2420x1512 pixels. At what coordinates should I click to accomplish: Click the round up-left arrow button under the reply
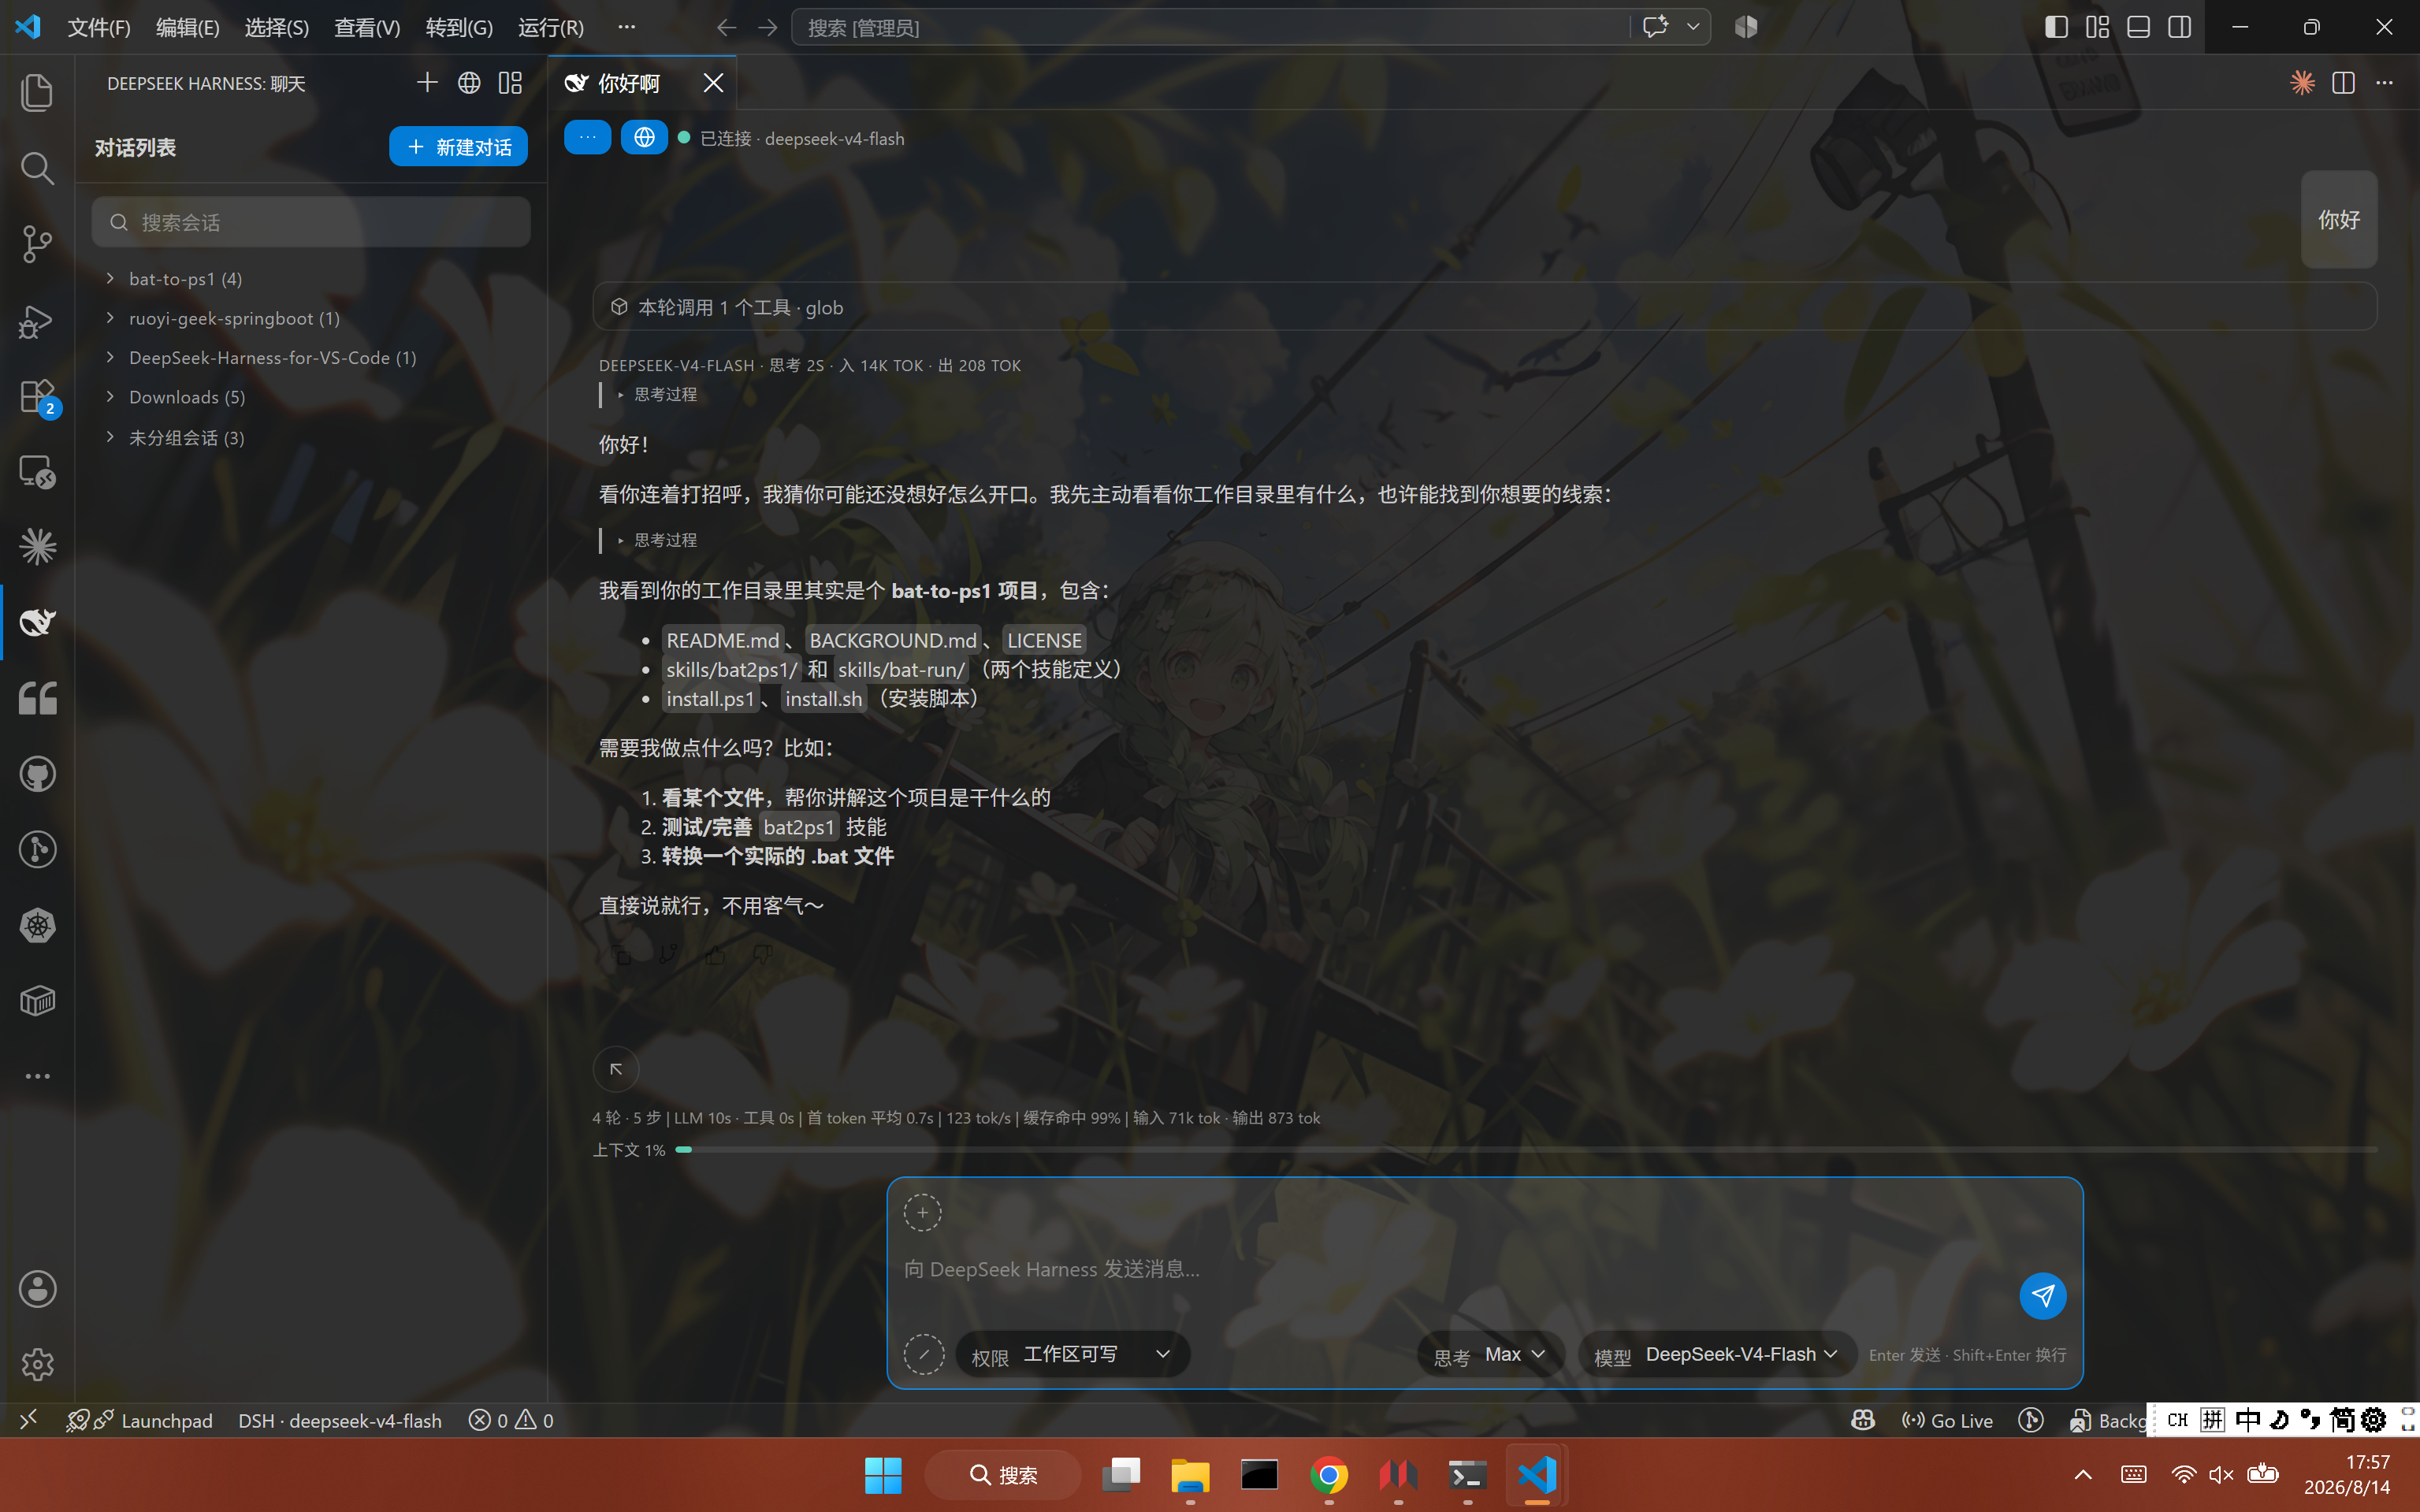(x=616, y=1069)
